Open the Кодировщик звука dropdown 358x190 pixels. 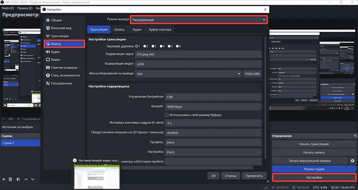click(198, 54)
